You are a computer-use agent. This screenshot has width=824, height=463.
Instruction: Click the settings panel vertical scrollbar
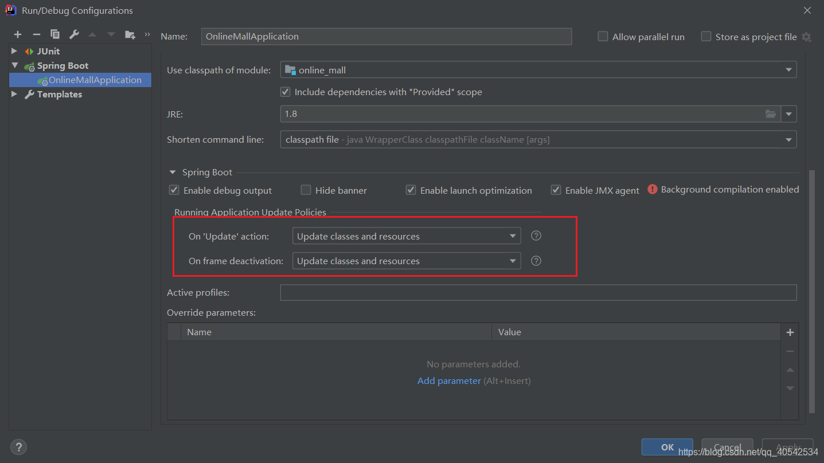811,291
